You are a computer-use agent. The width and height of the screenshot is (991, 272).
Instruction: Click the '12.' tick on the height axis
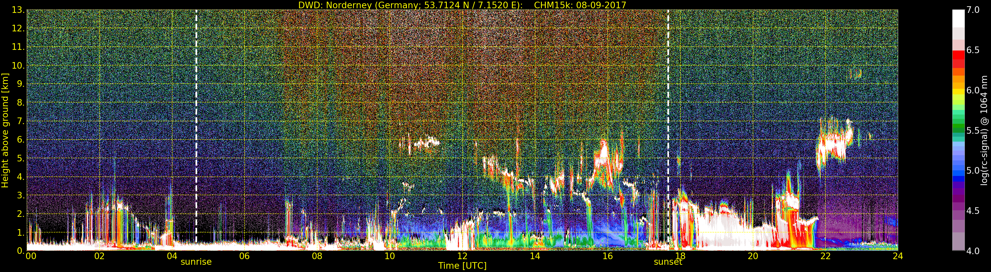pyautogui.click(x=18, y=28)
